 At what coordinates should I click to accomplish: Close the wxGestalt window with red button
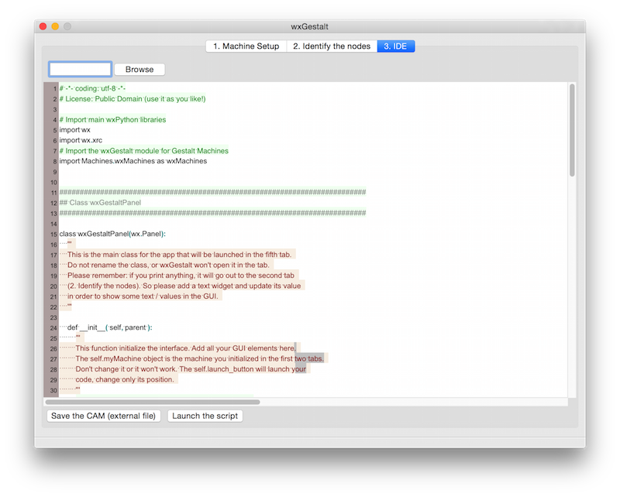[43, 26]
